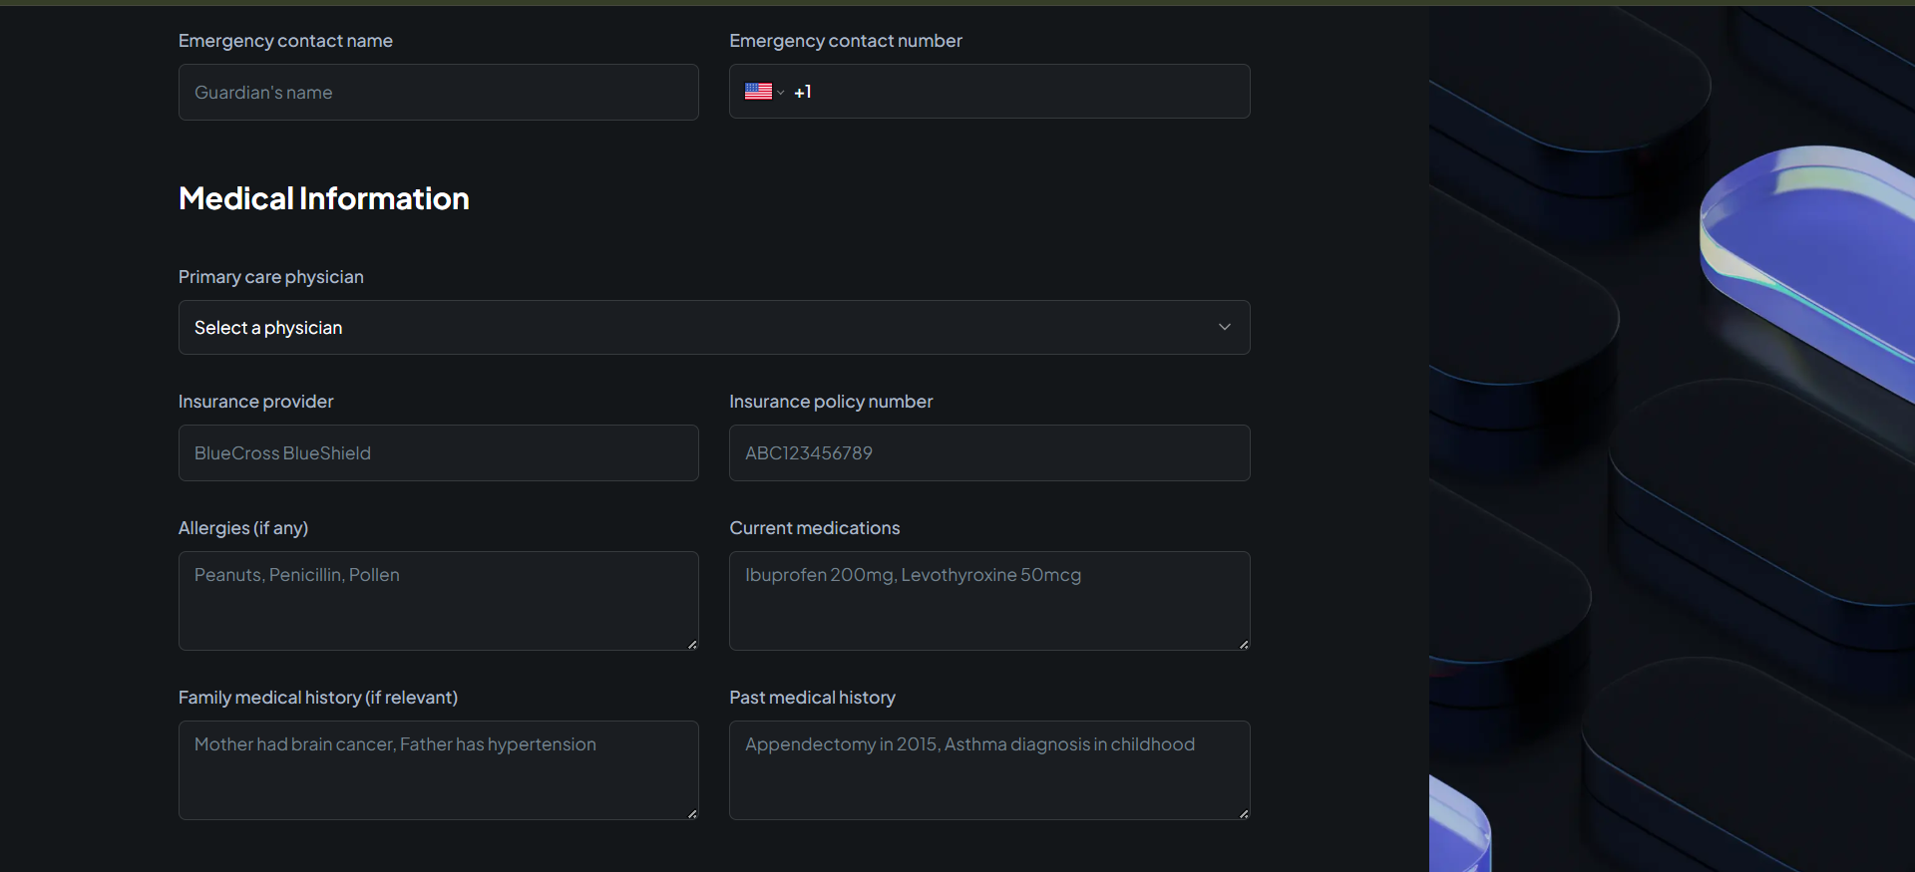Click the Family medical history (if relevant) label
The height and width of the screenshot is (872, 1915).
318,698
